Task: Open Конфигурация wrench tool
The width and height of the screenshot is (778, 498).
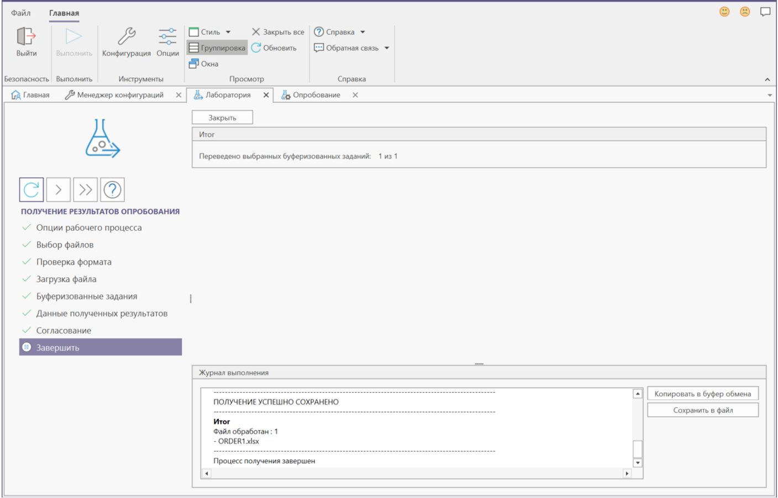Action: click(126, 37)
